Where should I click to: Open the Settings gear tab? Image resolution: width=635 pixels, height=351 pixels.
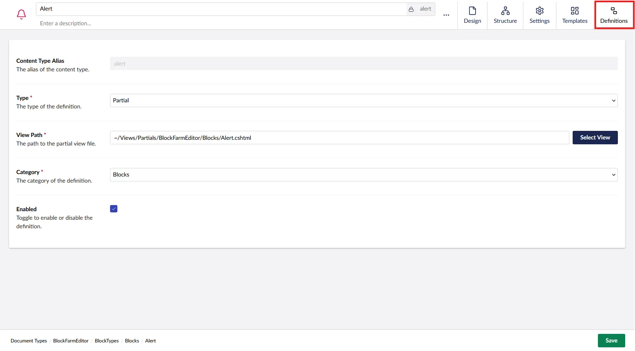(539, 15)
